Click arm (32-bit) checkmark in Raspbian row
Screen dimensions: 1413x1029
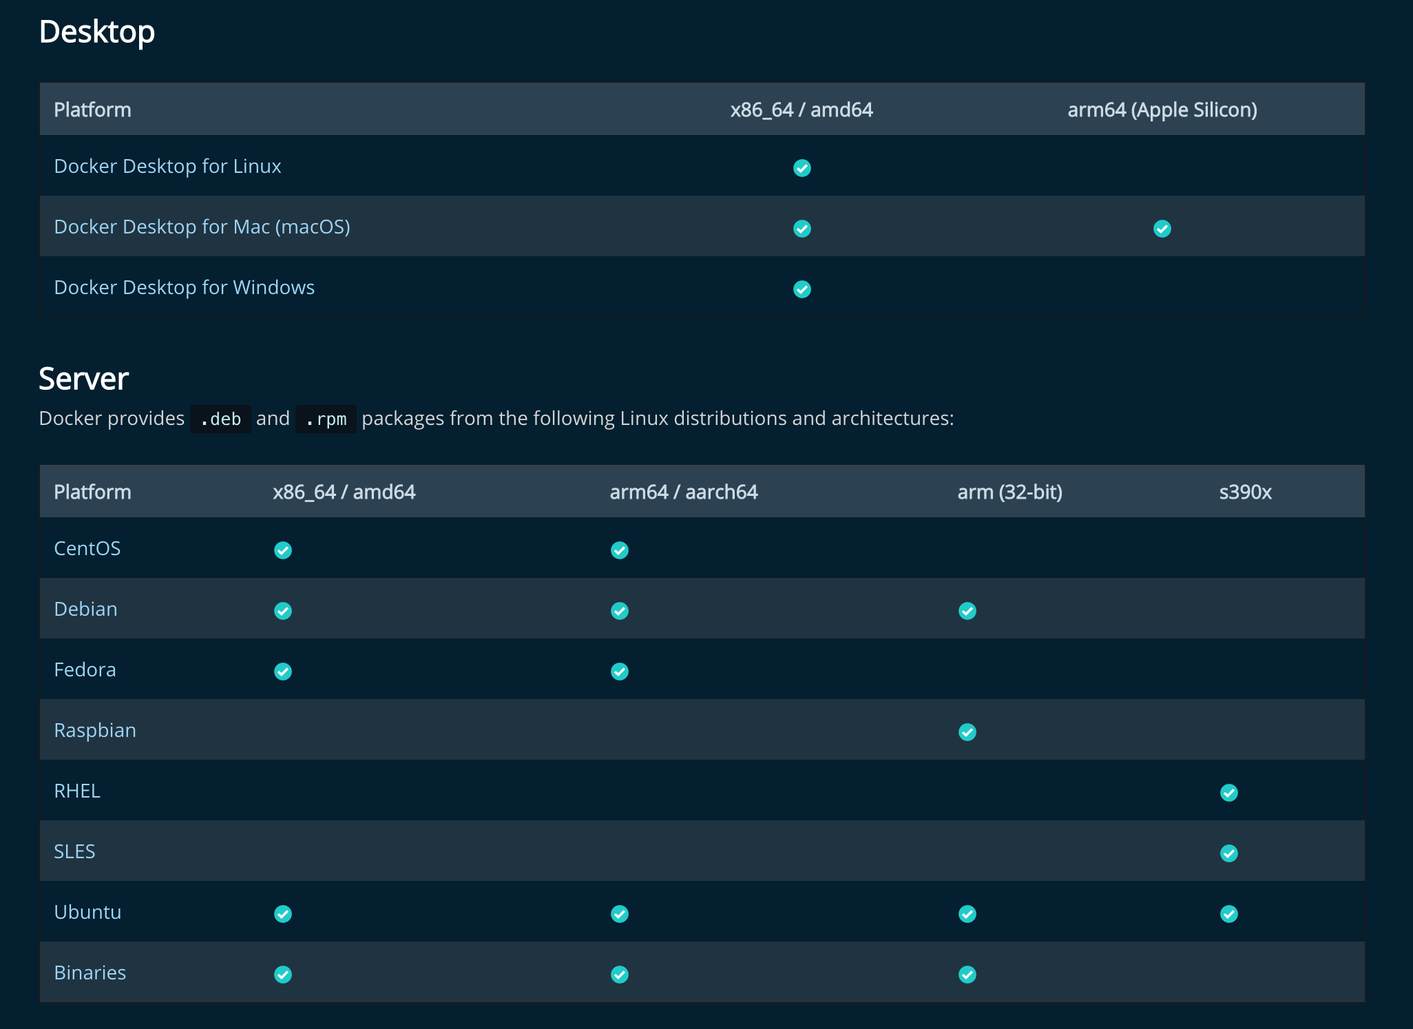pyautogui.click(x=967, y=732)
